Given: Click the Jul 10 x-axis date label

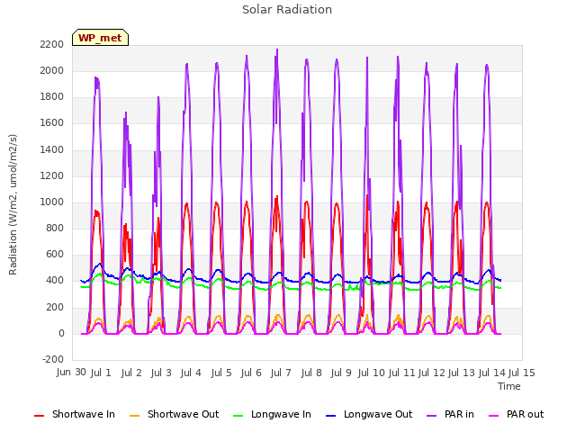Looking at the screenshot, I should 371,373.
